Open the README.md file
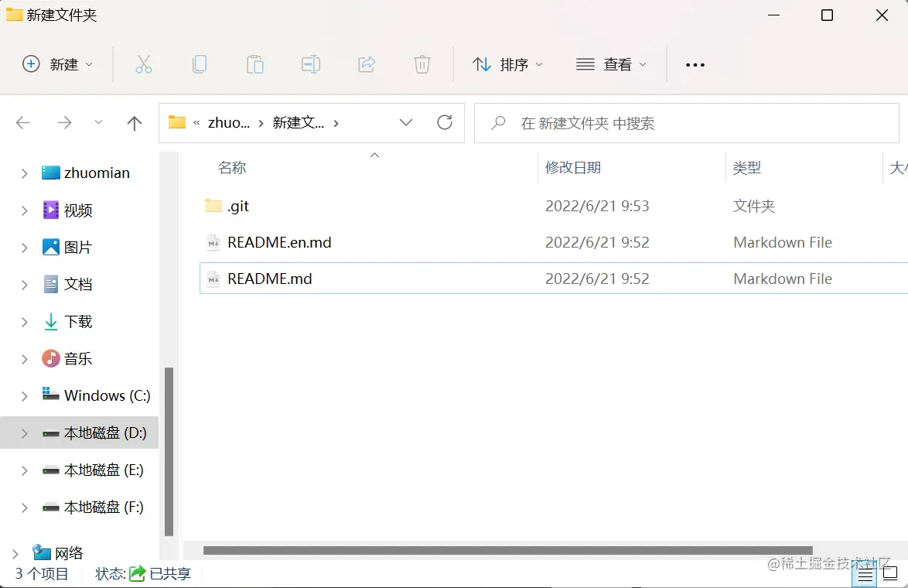This screenshot has width=908, height=588. (x=270, y=279)
